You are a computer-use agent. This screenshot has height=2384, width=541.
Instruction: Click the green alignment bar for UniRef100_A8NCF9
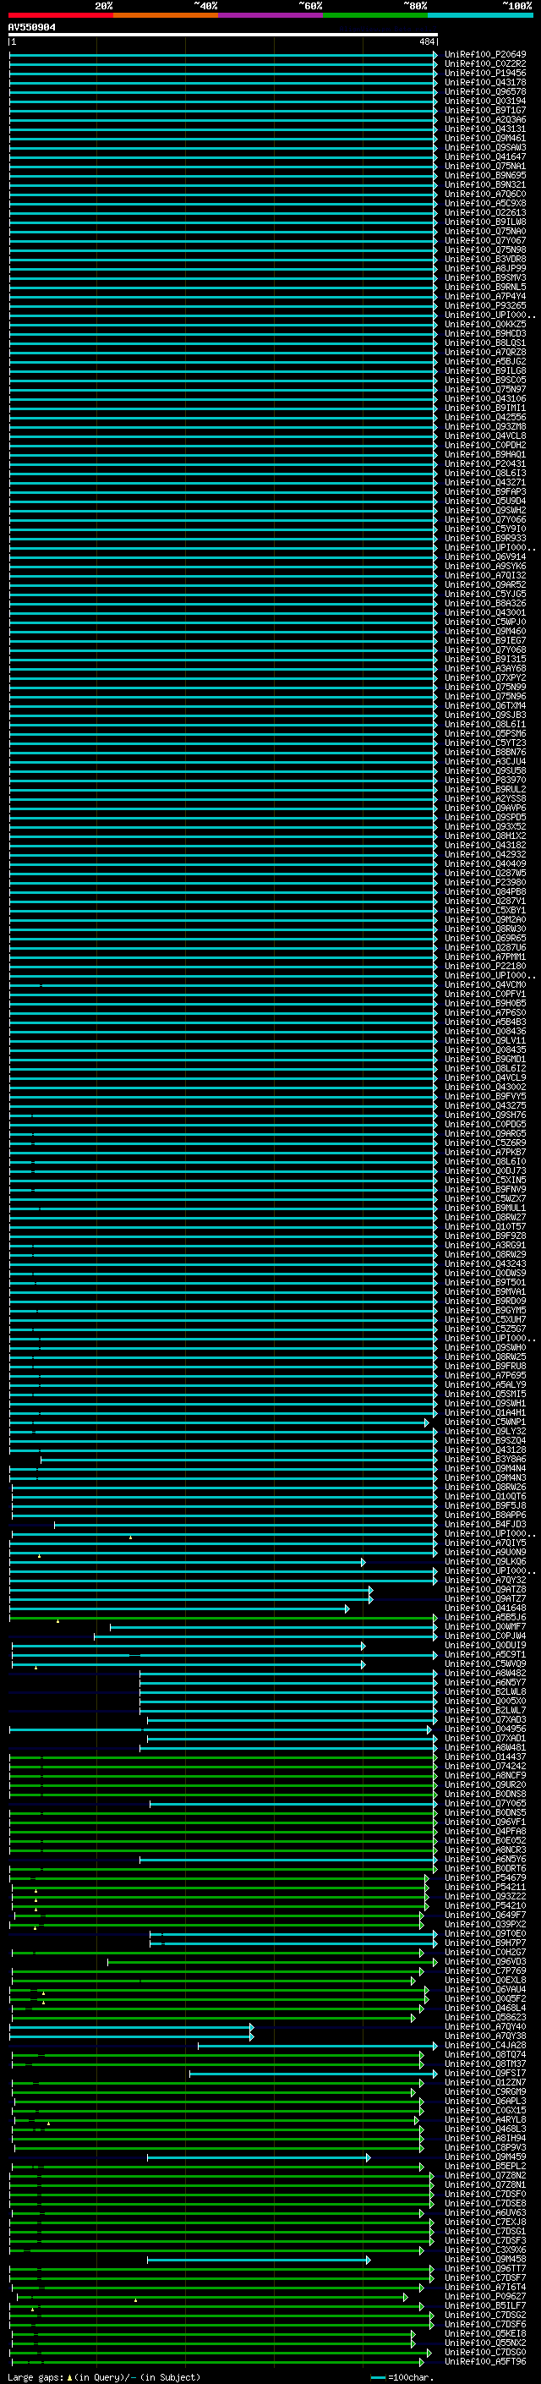pyautogui.click(x=223, y=1776)
